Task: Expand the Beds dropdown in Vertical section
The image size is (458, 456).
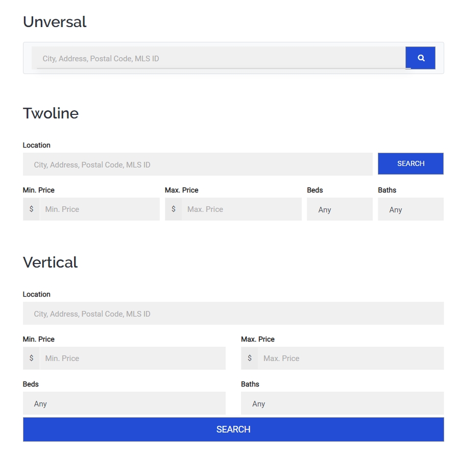Action: (x=124, y=403)
